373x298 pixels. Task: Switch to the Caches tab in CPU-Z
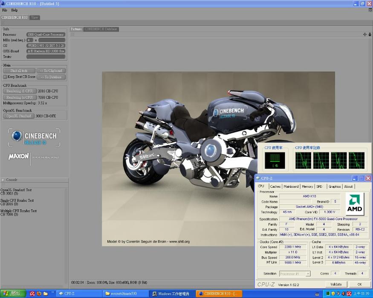pos(275,186)
